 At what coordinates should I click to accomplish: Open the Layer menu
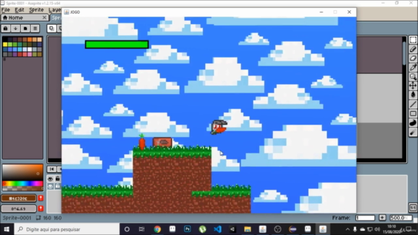(55, 10)
